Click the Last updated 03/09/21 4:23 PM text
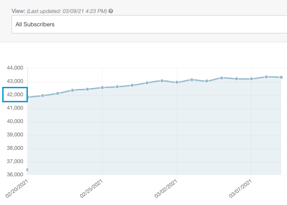 click(x=67, y=11)
